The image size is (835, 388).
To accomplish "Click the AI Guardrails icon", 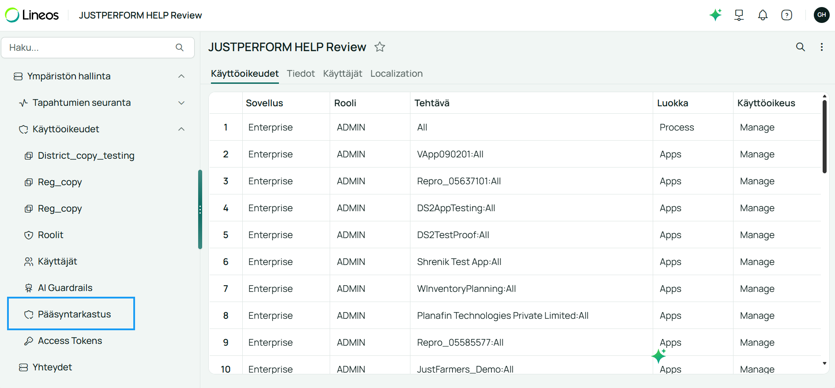I will (x=29, y=288).
